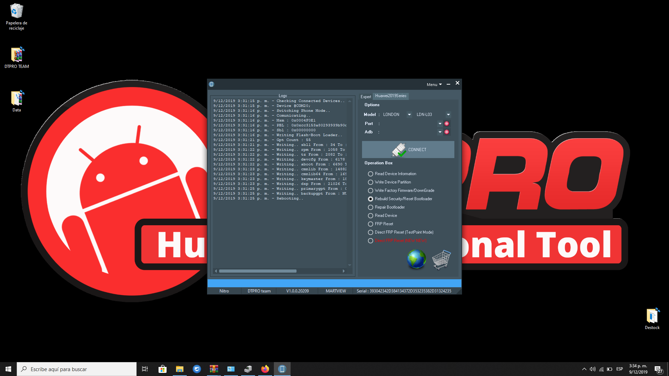The width and height of the screenshot is (669, 376).
Task: Open the Windows Start menu
Action: 8,369
